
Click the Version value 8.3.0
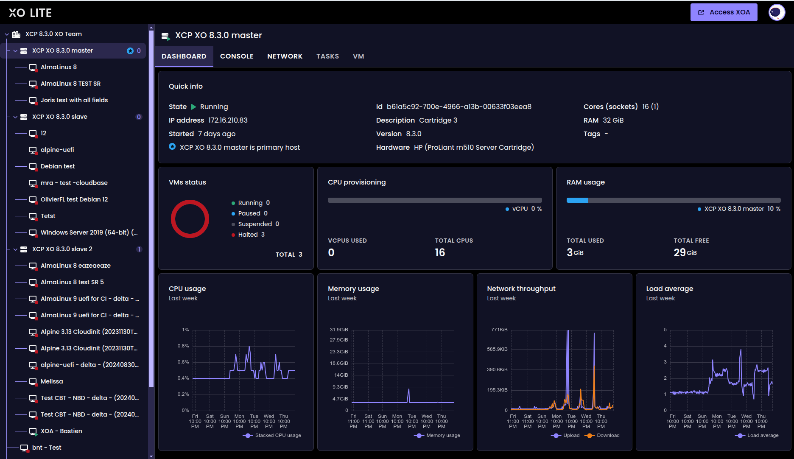click(x=414, y=134)
